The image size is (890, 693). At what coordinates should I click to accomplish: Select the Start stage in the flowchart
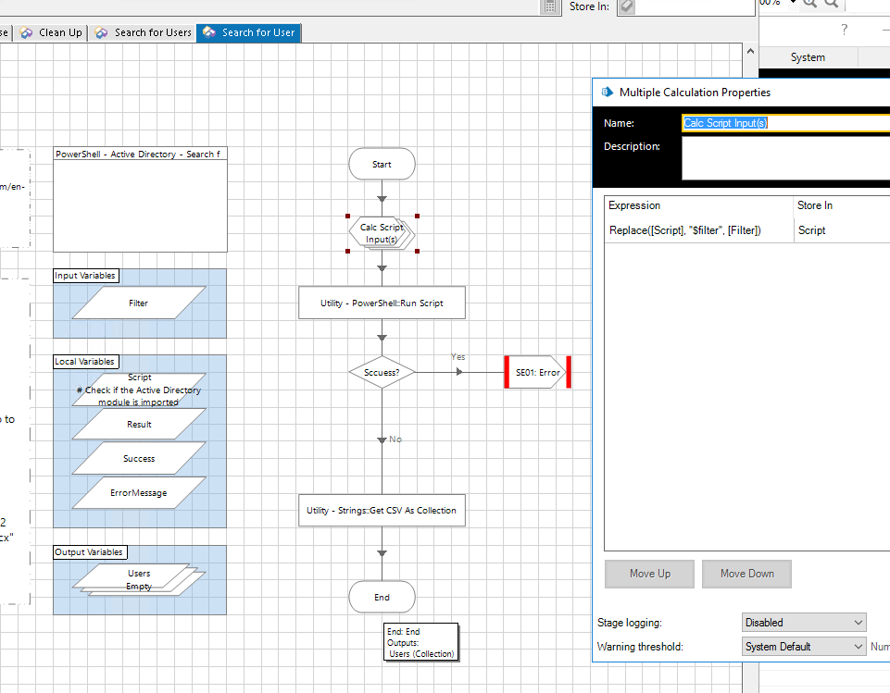382,165
